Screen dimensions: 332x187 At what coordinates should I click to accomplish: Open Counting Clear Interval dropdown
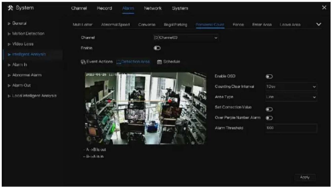[291, 86]
